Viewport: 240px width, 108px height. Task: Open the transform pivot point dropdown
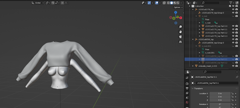point(48,3)
